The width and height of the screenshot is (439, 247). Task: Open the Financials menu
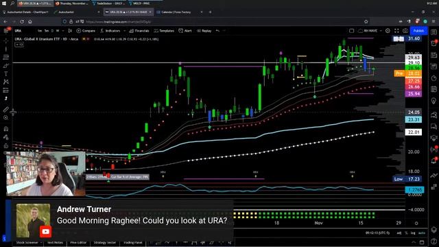pyautogui.click(x=139, y=31)
